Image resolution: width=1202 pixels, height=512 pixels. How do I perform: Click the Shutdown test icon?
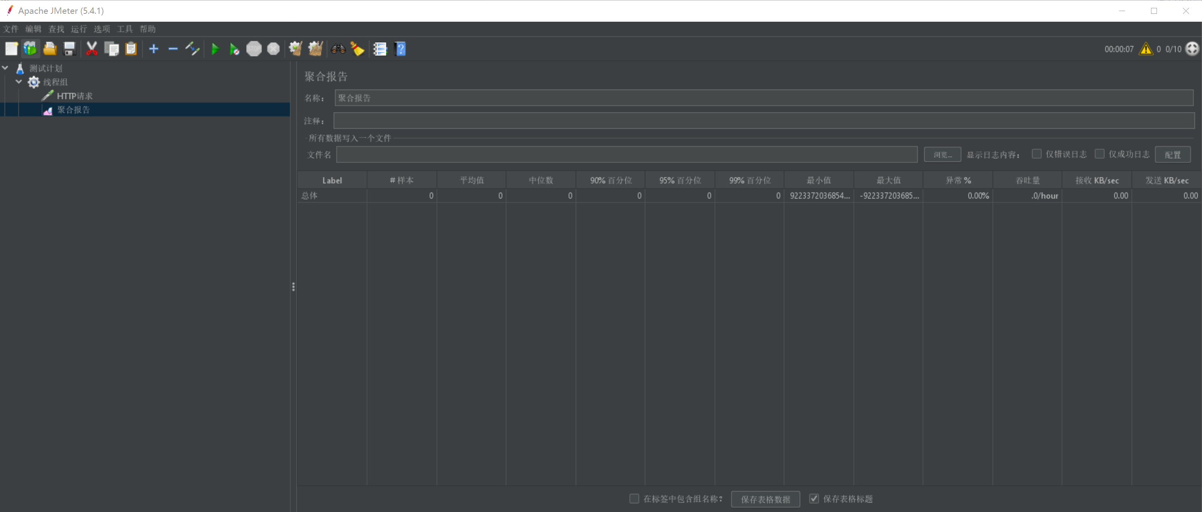(x=273, y=49)
